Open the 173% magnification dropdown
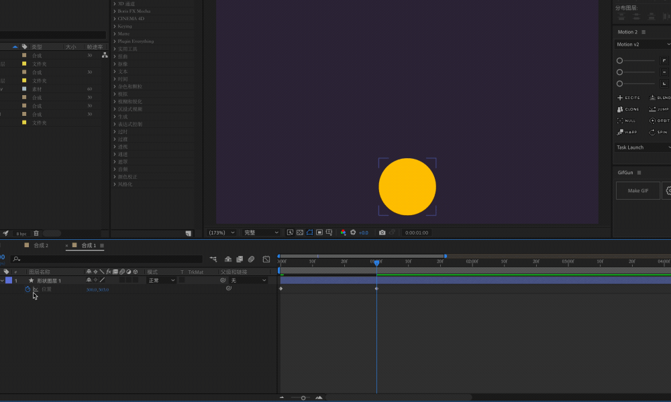The image size is (671, 402). coord(221,232)
